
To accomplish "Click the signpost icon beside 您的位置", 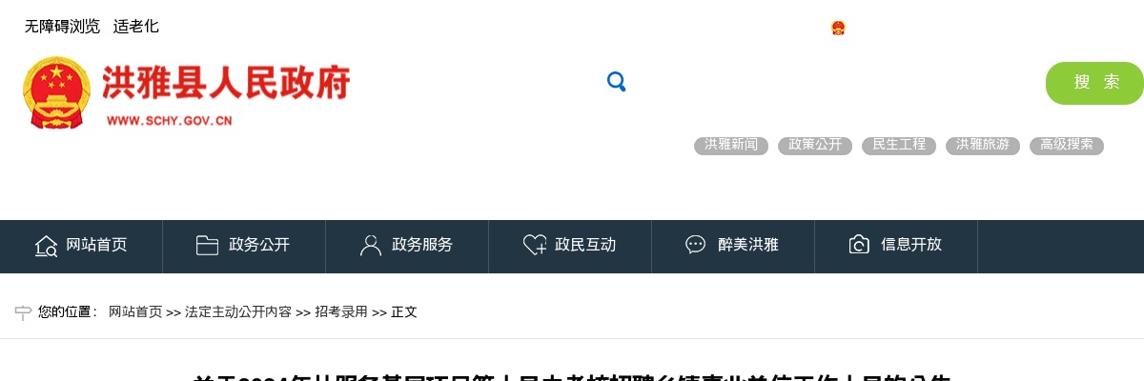I will (x=23, y=312).
